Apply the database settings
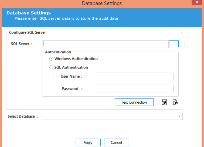This screenshot has height=147, width=204. (x=88, y=142)
